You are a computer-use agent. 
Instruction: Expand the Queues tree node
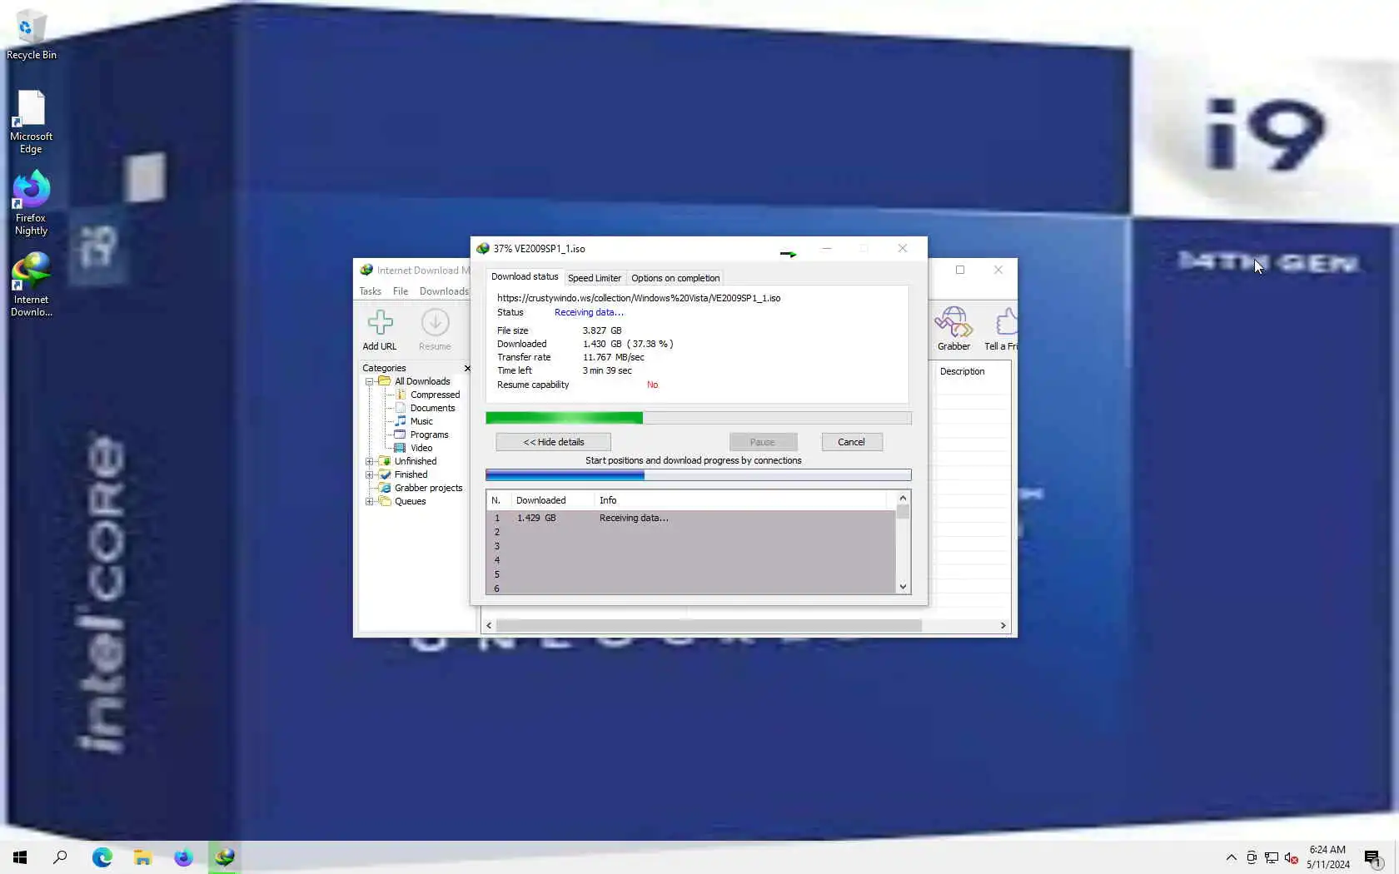point(369,501)
